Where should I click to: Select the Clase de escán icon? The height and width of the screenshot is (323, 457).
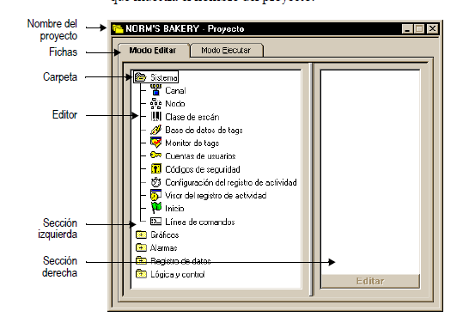[x=156, y=117]
